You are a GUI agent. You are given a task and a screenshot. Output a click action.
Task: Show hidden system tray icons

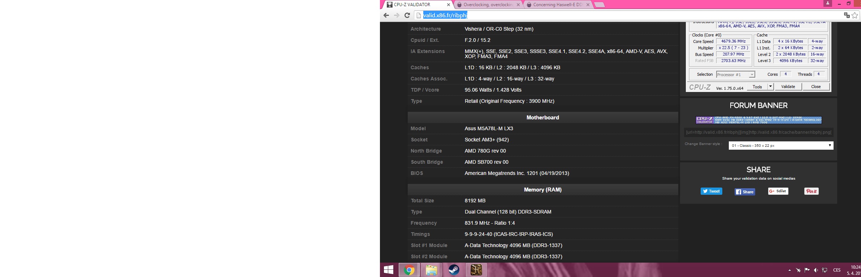789,270
